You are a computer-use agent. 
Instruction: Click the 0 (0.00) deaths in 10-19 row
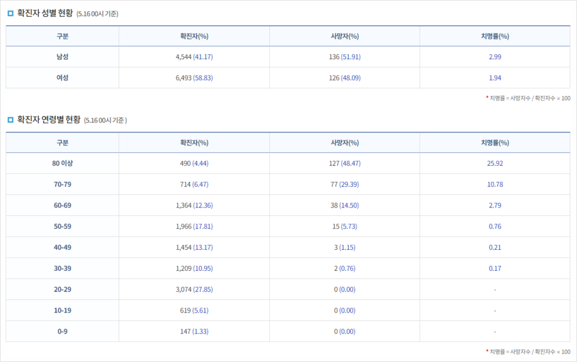(x=345, y=310)
